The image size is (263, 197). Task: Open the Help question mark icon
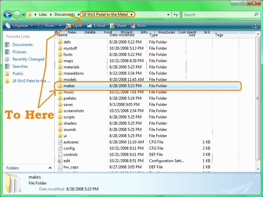pos(255,26)
